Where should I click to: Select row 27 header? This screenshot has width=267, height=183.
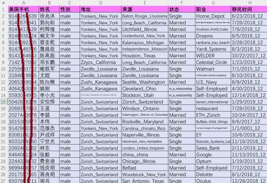(4, 181)
